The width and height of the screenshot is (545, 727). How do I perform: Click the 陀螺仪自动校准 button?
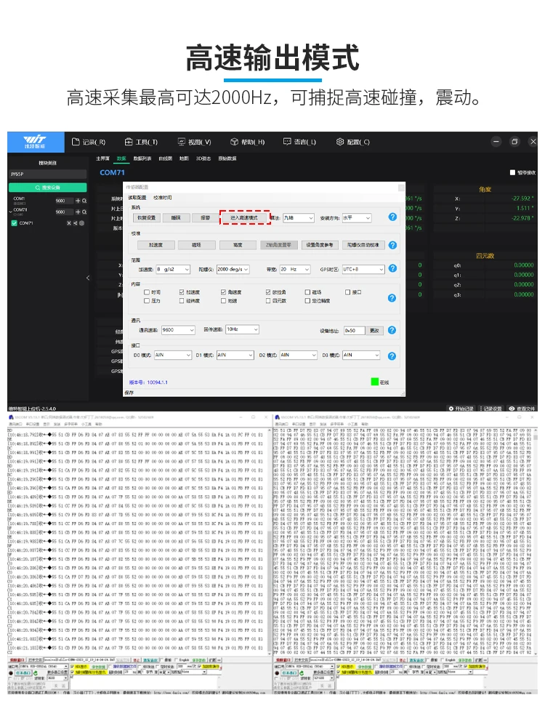[x=363, y=245]
